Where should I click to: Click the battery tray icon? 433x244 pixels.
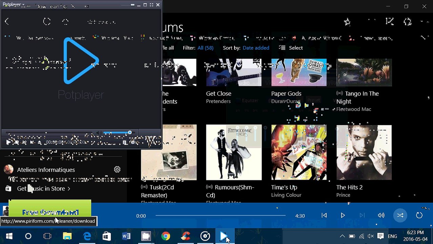pos(352,236)
